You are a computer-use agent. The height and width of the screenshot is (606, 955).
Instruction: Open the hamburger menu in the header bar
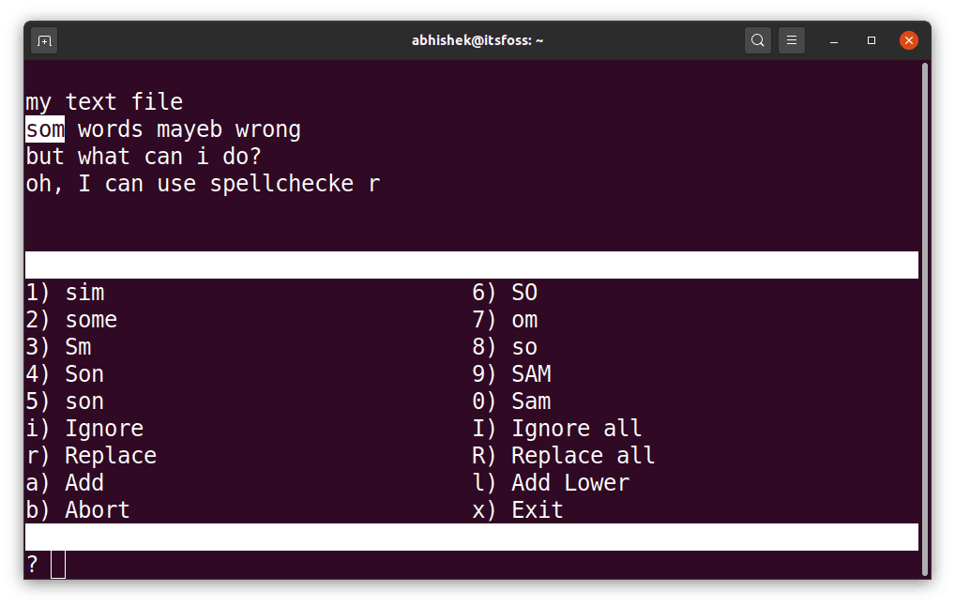click(792, 40)
